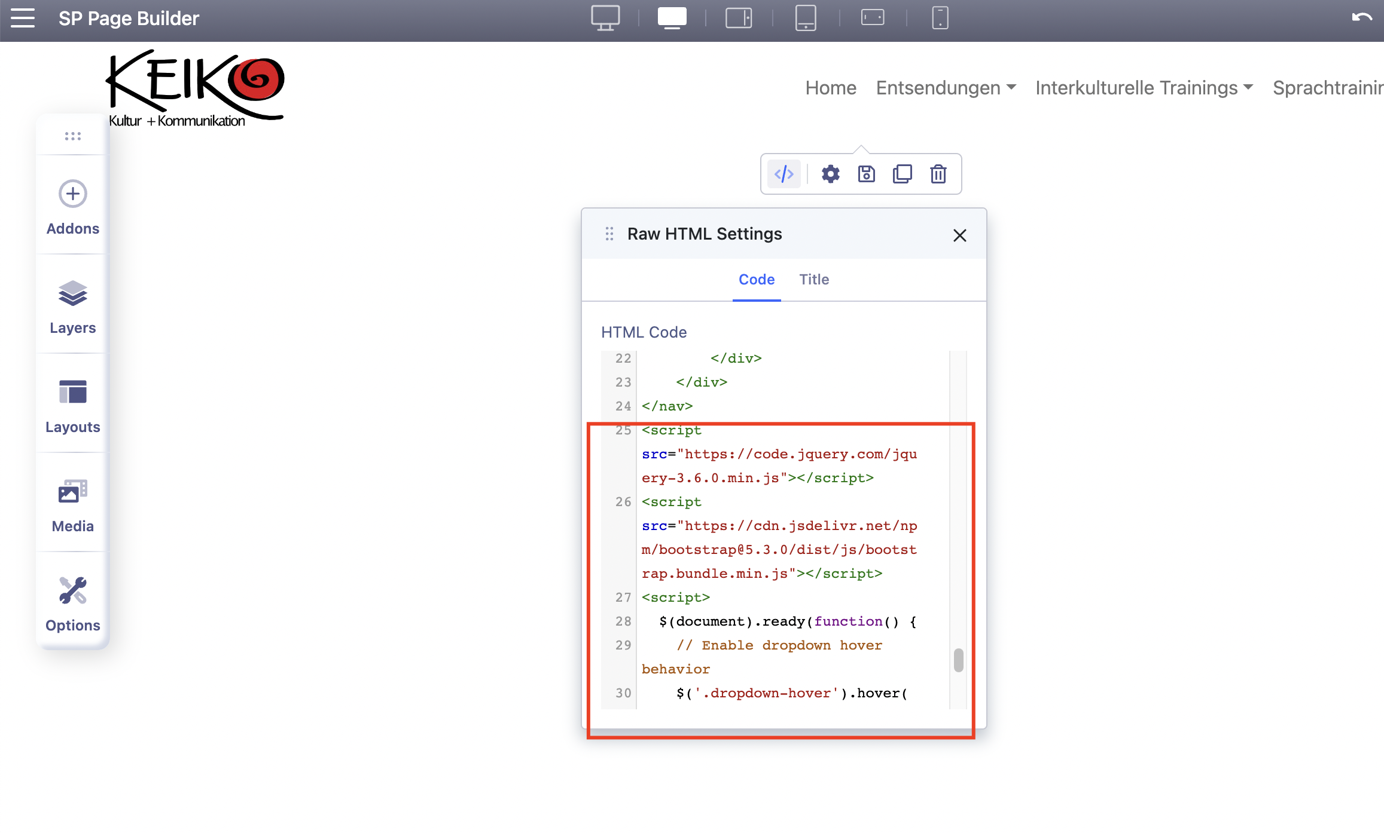Click the Enable dropdown hover comment
The width and height of the screenshot is (1384, 833).
(x=762, y=657)
